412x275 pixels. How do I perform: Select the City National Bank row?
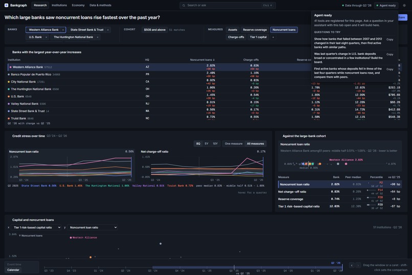pos(203,82)
